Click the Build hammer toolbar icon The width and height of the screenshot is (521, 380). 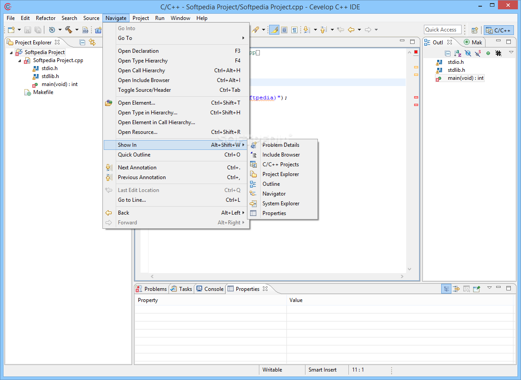(69, 30)
